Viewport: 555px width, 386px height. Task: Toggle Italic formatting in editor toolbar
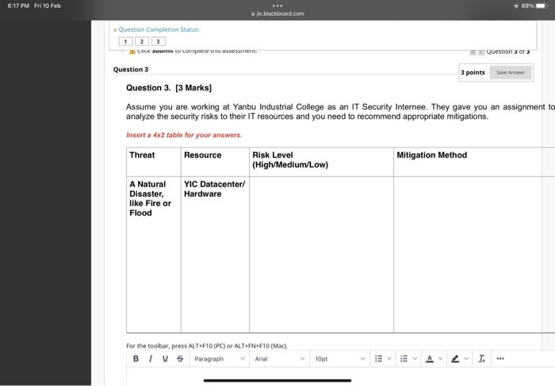tap(151, 358)
